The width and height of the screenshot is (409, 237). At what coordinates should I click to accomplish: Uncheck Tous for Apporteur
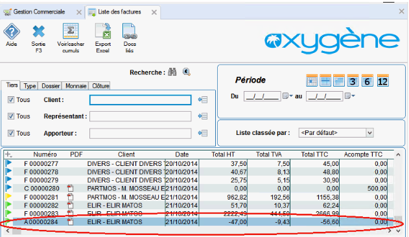[10, 133]
